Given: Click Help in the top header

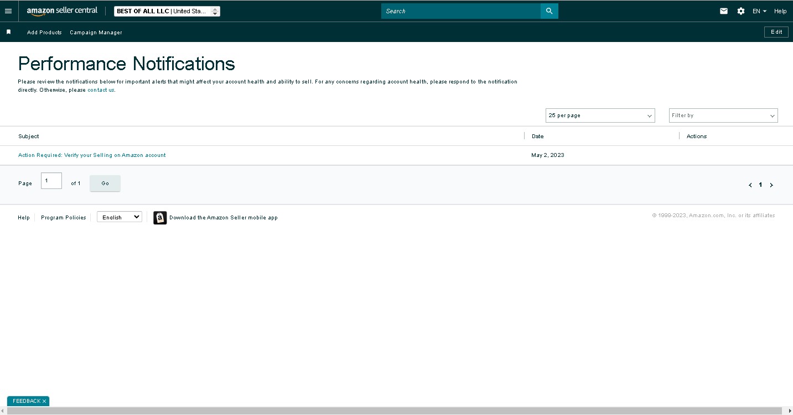Looking at the screenshot, I should pos(780,11).
